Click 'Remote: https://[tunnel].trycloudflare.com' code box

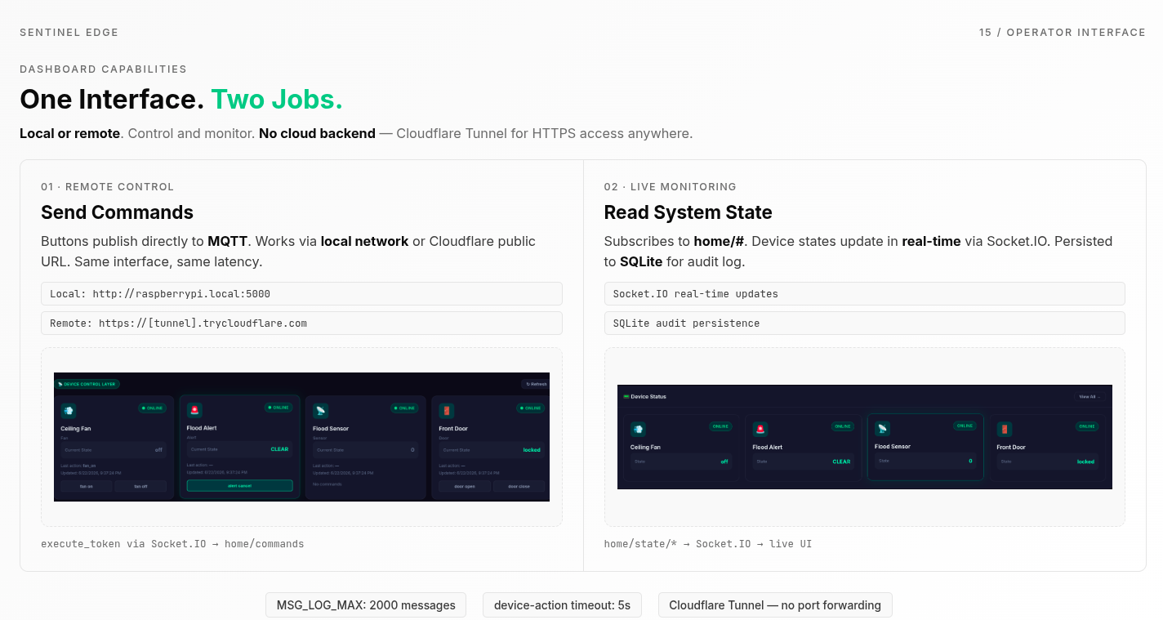(x=301, y=323)
